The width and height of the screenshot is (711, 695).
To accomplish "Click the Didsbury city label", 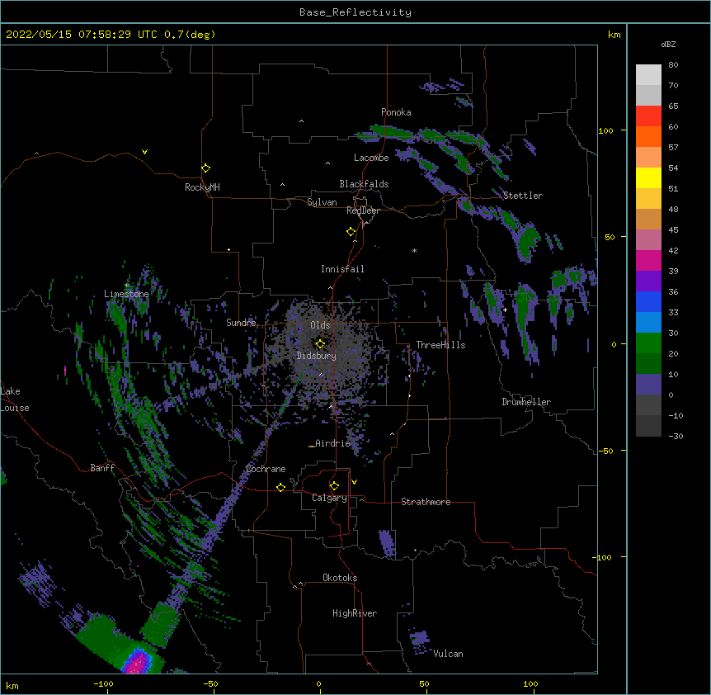I will [317, 356].
